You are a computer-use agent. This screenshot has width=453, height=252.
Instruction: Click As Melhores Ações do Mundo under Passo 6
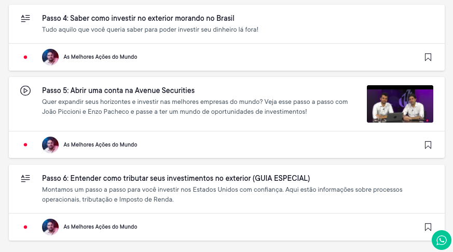pyautogui.click(x=100, y=227)
